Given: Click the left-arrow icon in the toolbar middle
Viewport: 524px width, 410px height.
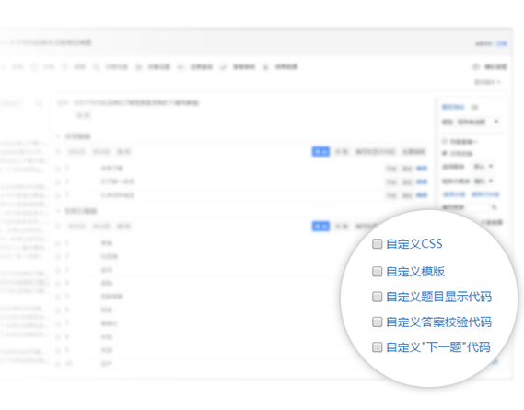Looking at the screenshot, I should (180, 67).
